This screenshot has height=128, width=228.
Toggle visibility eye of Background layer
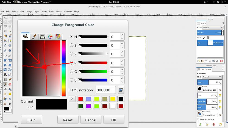(x=199, y=43)
